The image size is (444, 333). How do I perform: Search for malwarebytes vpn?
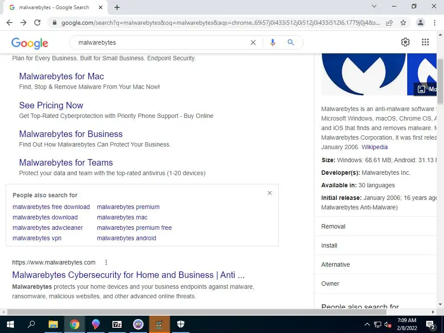click(37, 238)
